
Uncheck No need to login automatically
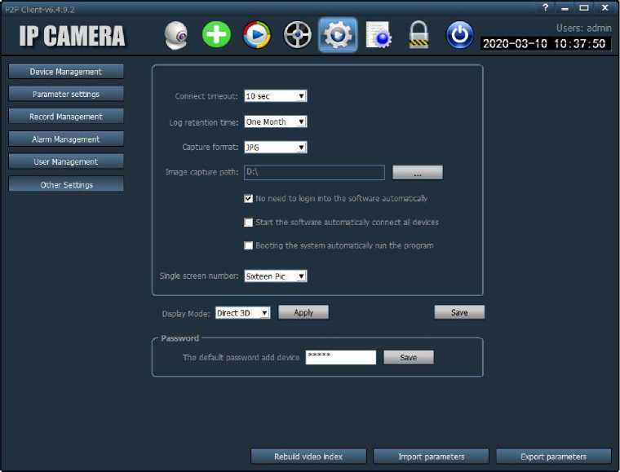point(249,199)
